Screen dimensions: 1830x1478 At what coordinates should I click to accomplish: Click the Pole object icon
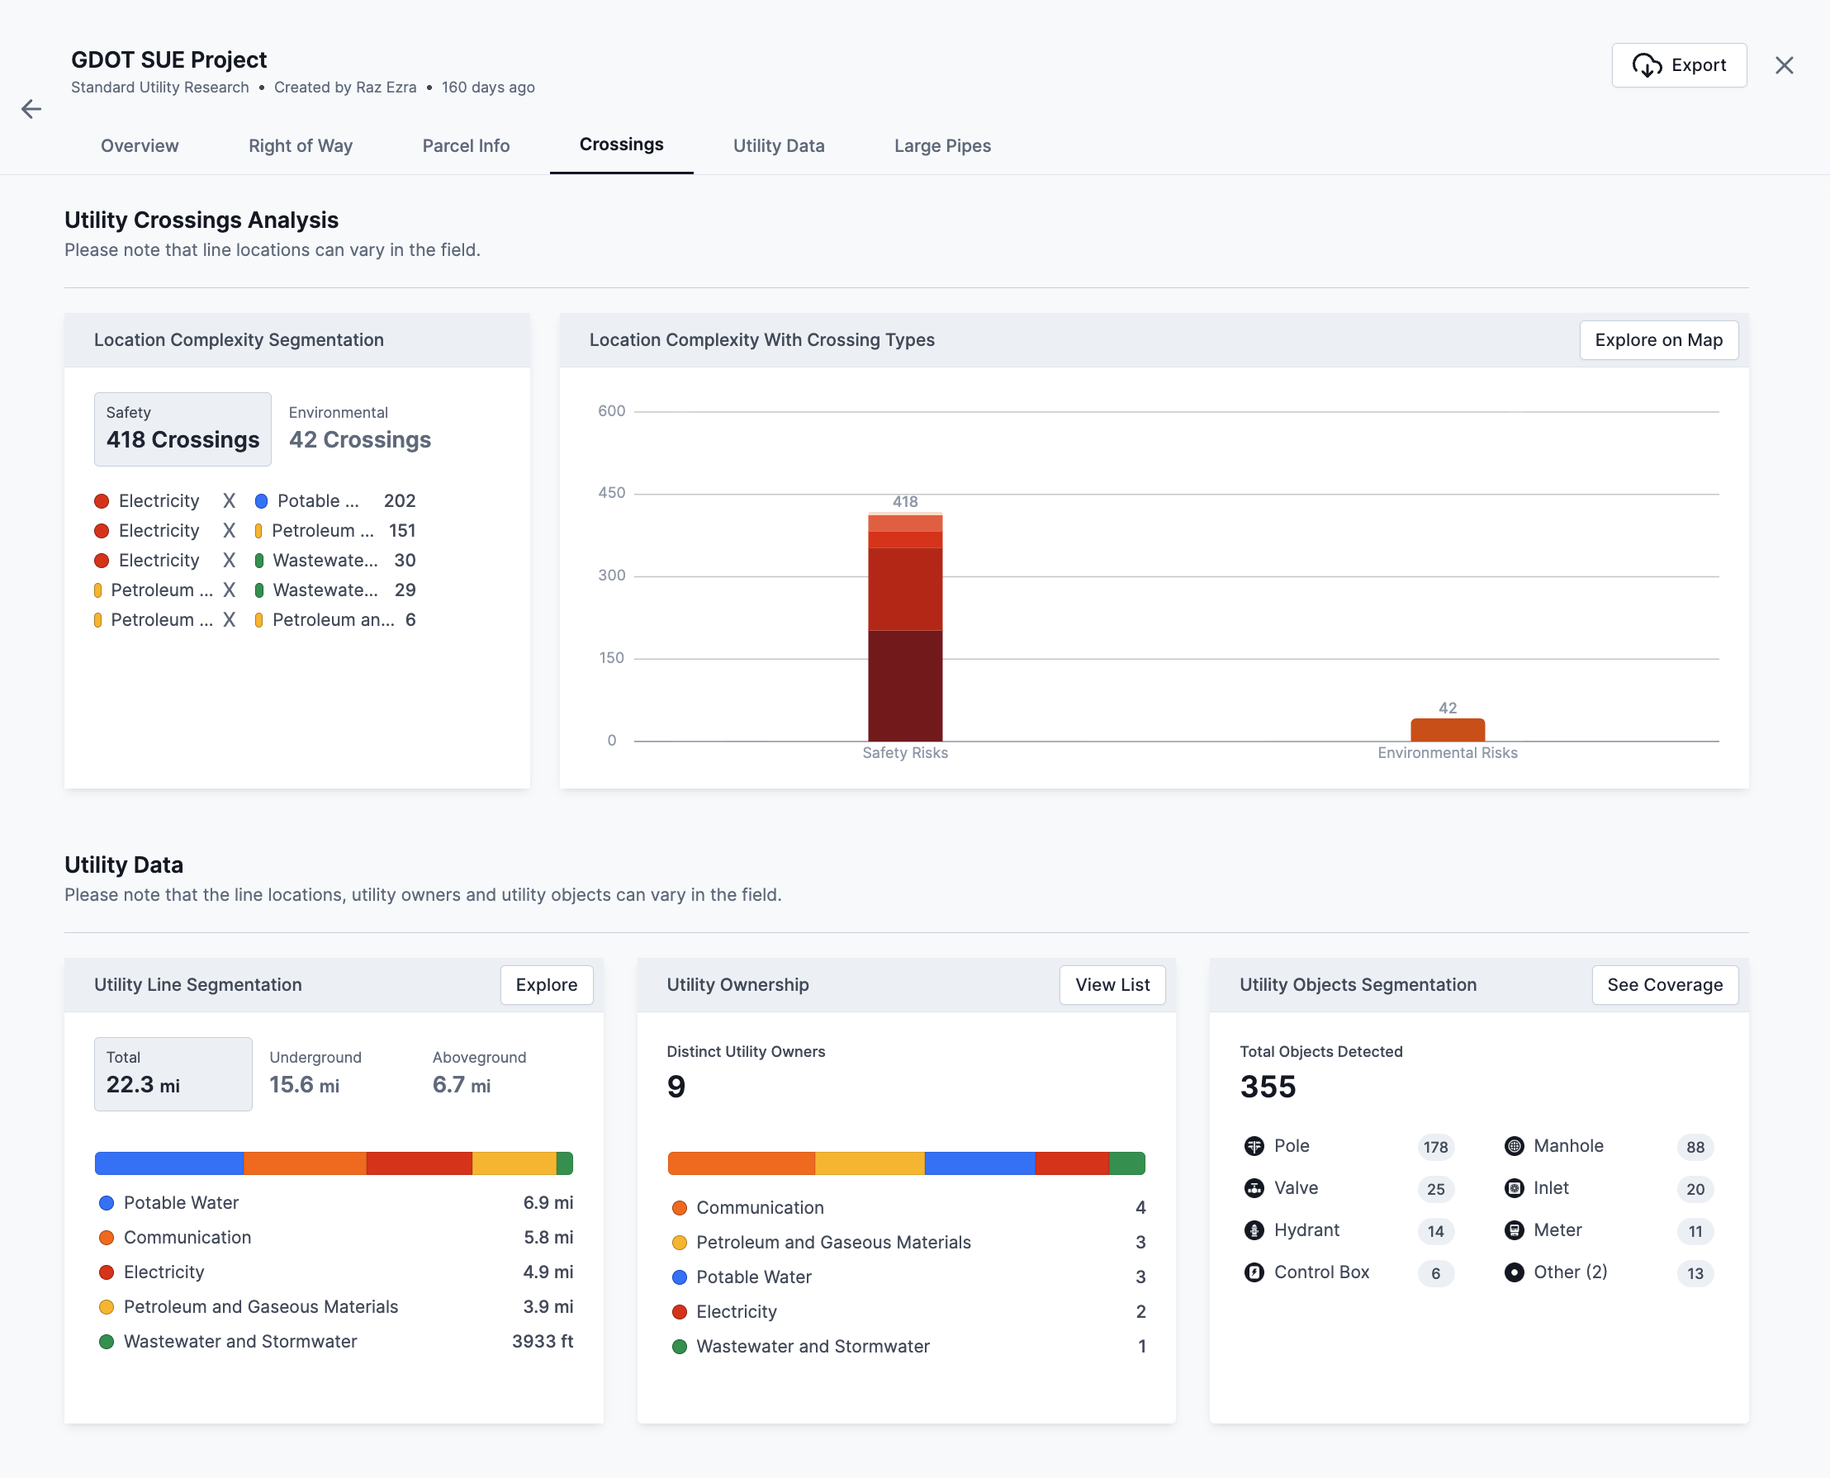click(1254, 1146)
